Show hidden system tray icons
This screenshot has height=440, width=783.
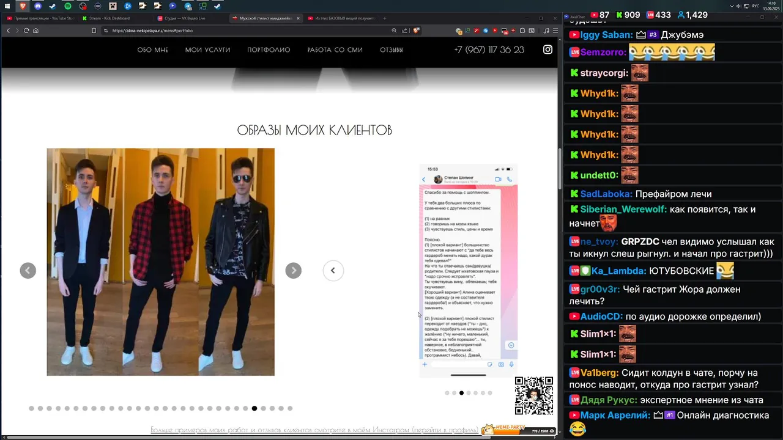[x=732, y=6]
